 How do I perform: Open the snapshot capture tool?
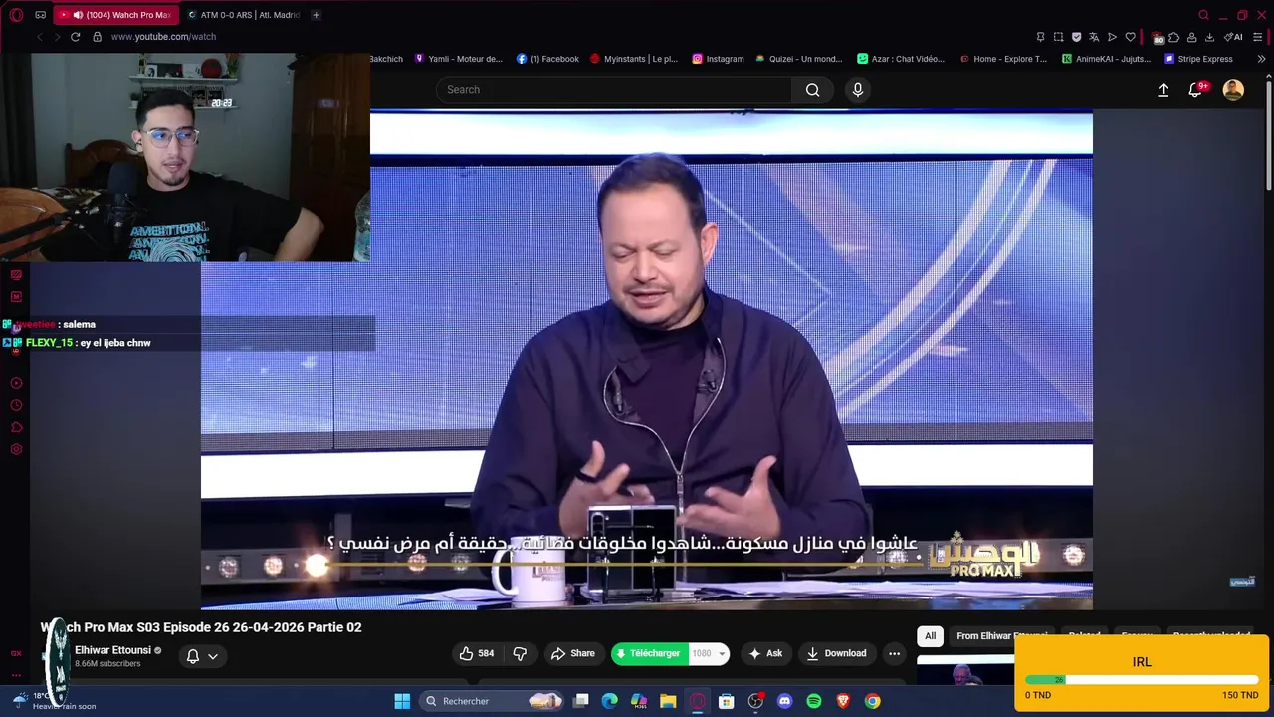tap(1059, 37)
